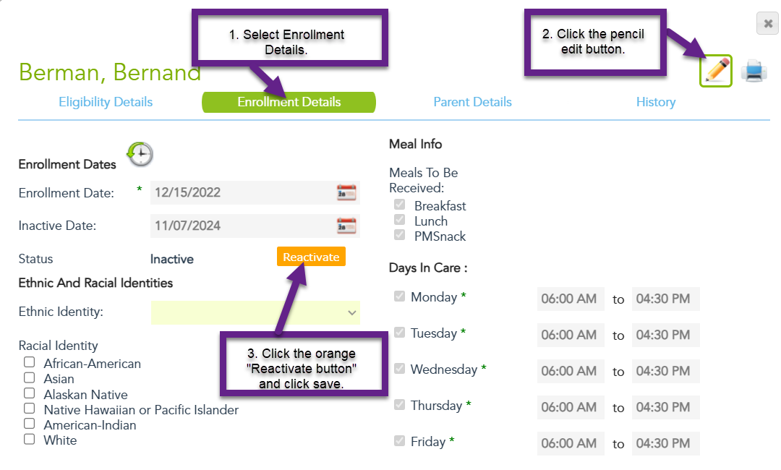Select the Enrollment Details tab

(x=289, y=102)
